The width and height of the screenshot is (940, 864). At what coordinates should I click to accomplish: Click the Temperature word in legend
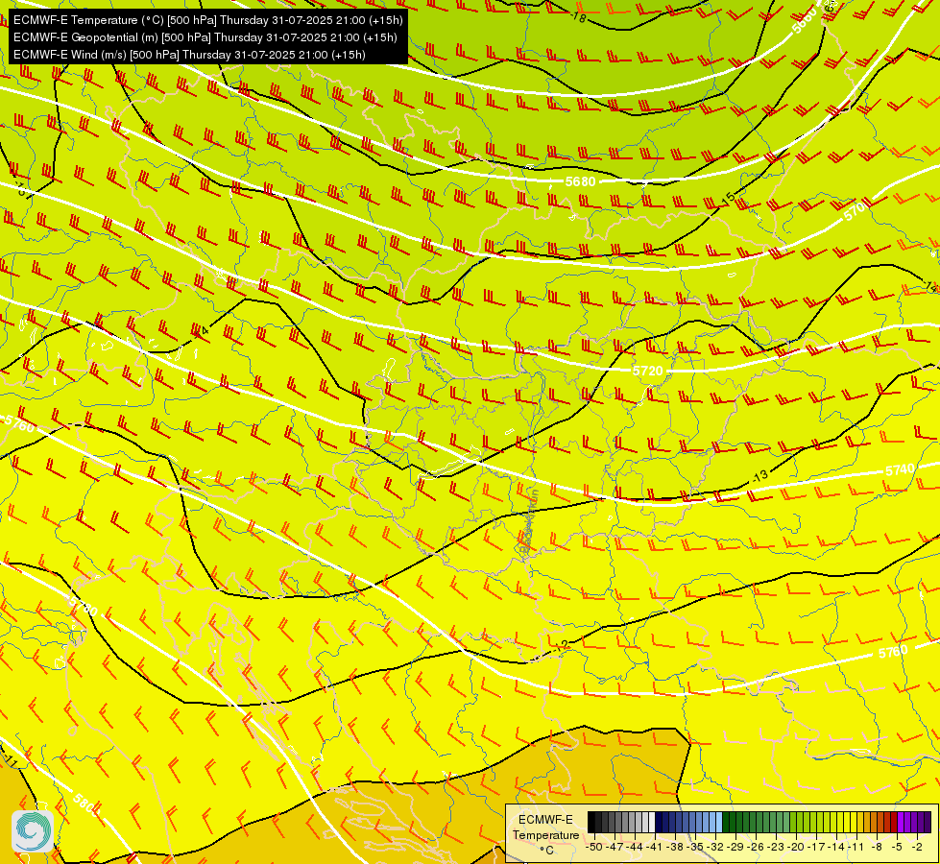pos(545,834)
